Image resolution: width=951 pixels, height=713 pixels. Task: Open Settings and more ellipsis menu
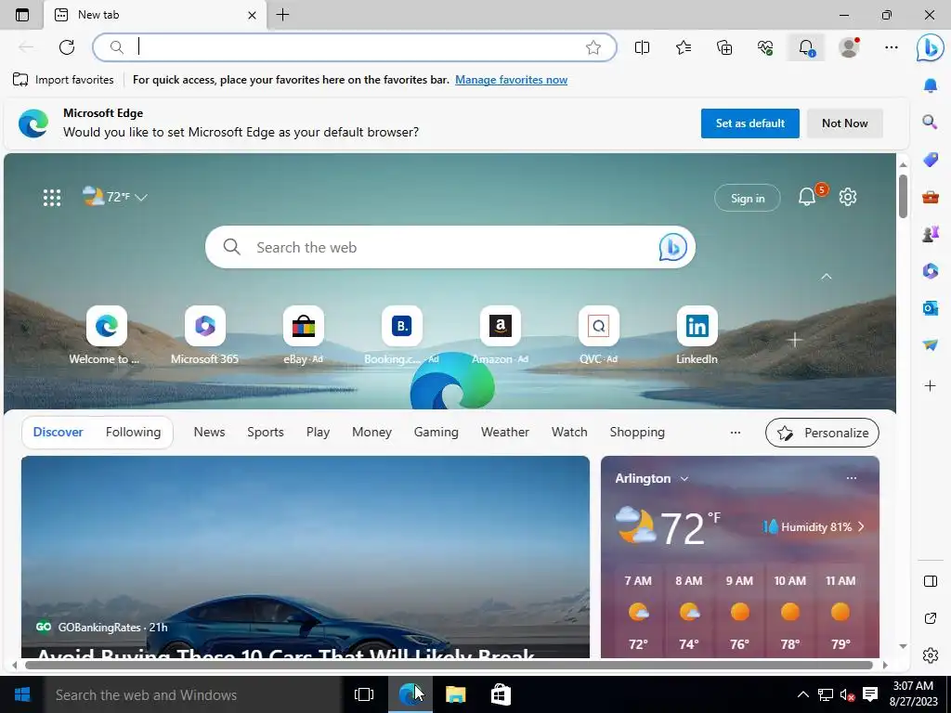pyautogui.click(x=891, y=47)
